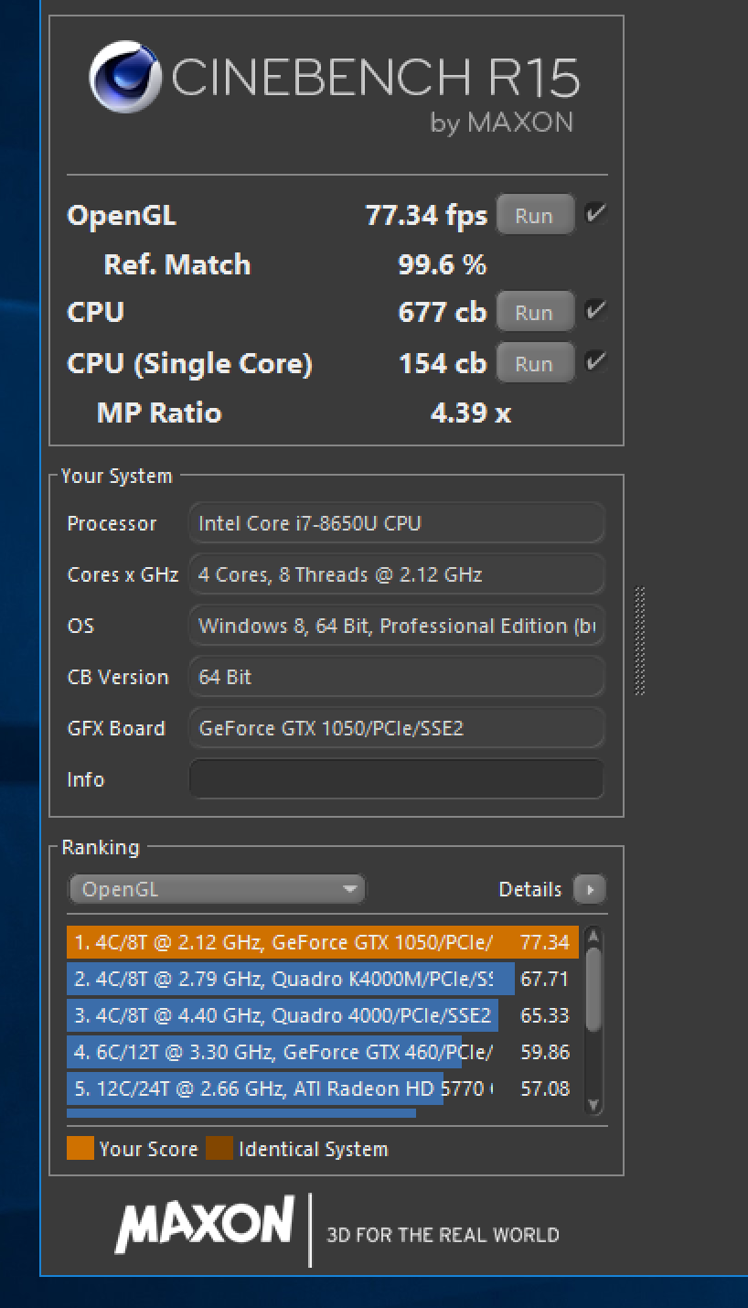Click the 67.71 score in ranking list
The width and height of the screenshot is (748, 1308).
click(x=545, y=979)
